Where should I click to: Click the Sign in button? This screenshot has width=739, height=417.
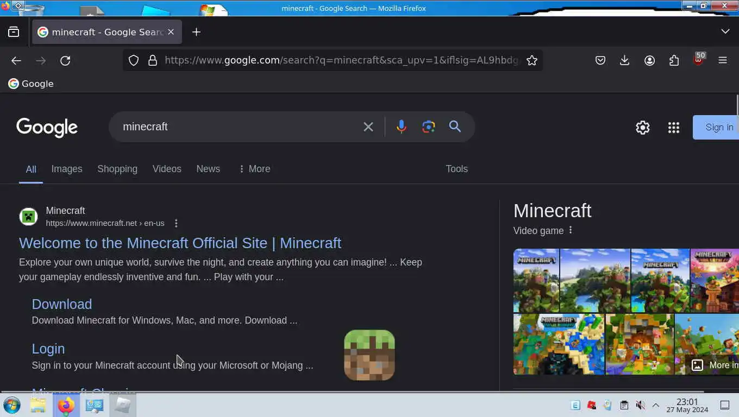coord(716,127)
